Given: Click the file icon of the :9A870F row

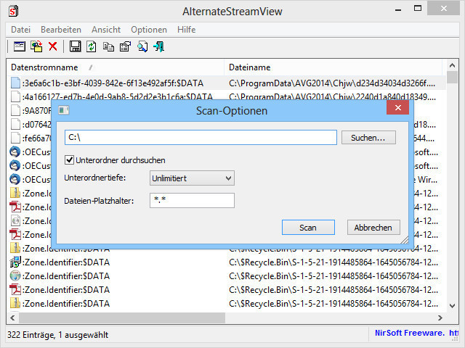Looking at the screenshot, I should point(15,111).
